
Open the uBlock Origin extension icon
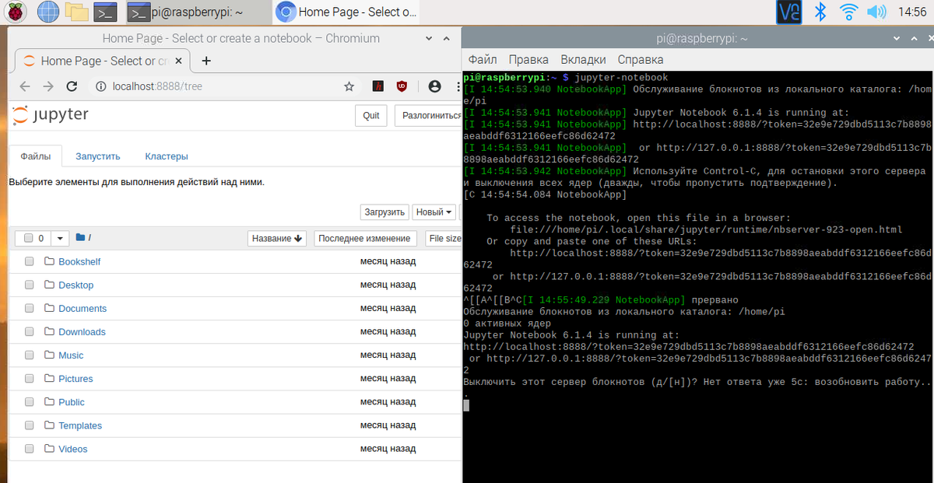pos(402,86)
